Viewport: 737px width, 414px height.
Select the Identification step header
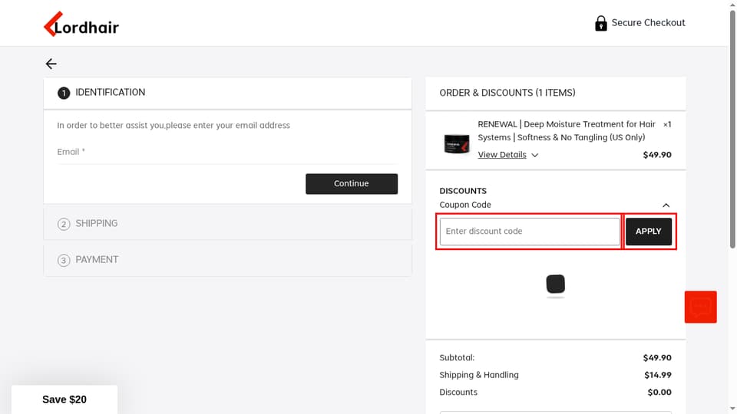tap(227, 93)
